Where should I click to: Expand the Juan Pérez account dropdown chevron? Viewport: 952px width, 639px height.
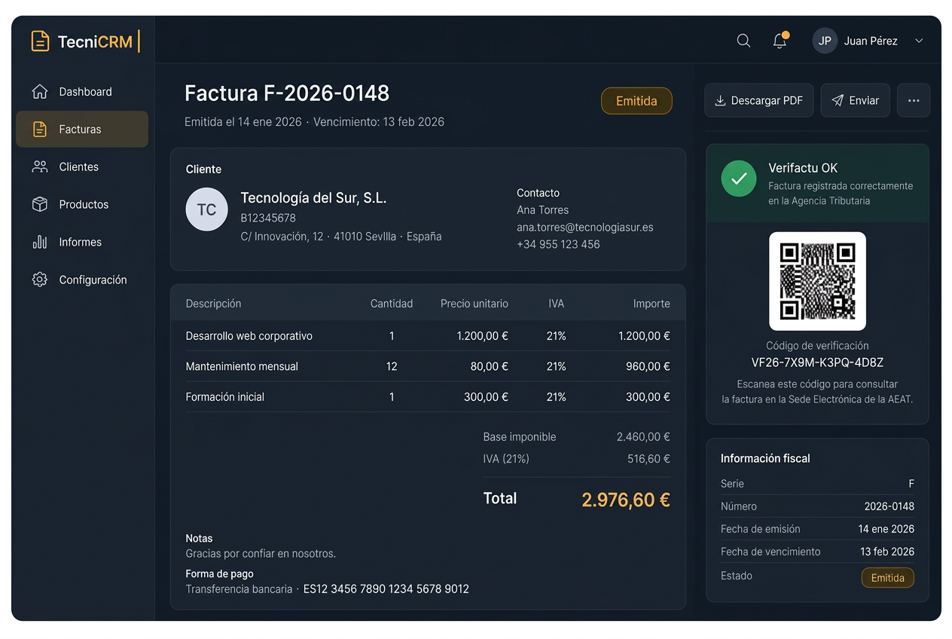pos(919,41)
